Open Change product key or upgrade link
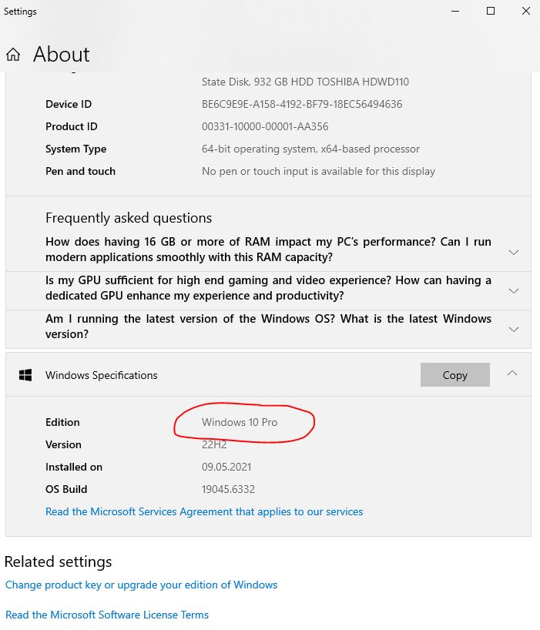540x630 pixels. pos(141,585)
